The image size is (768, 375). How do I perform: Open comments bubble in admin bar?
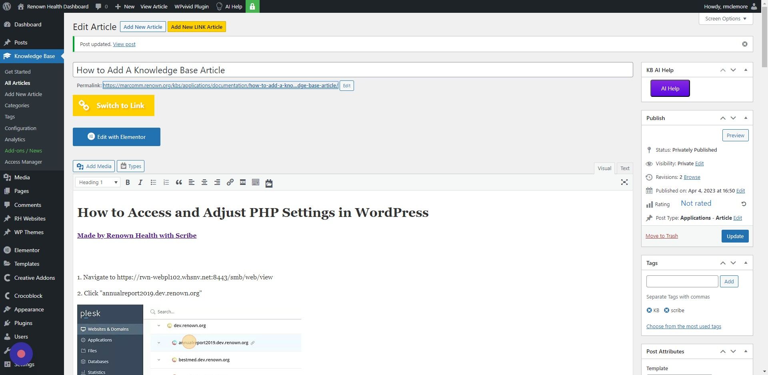[x=102, y=6]
